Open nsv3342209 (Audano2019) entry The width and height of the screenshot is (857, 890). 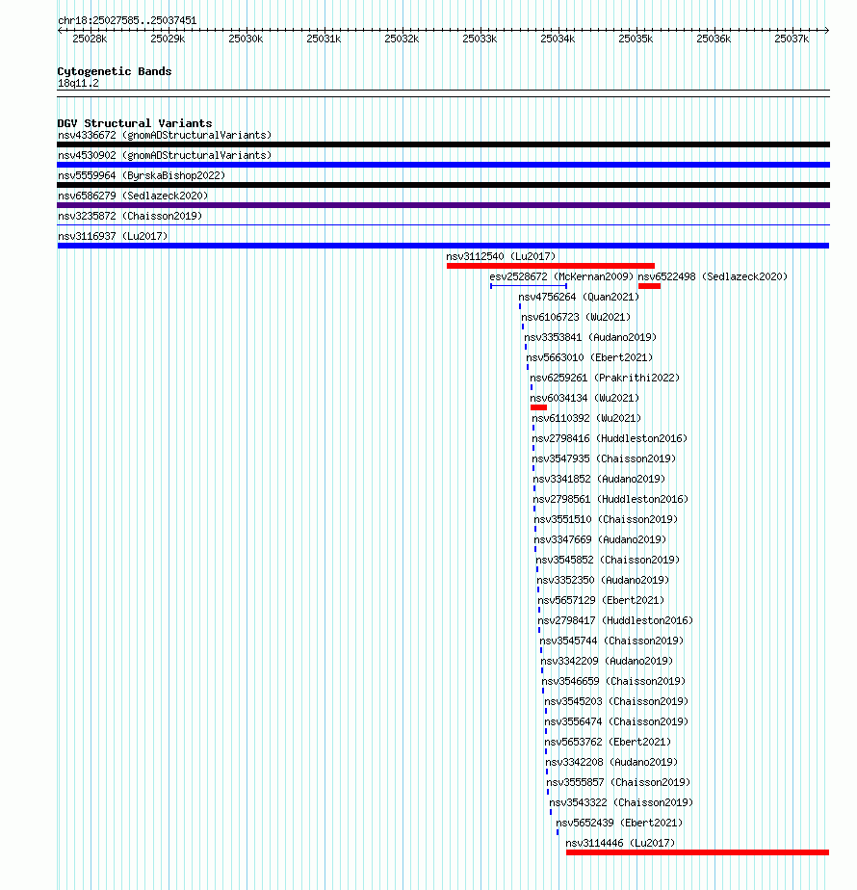coord(608,662)
